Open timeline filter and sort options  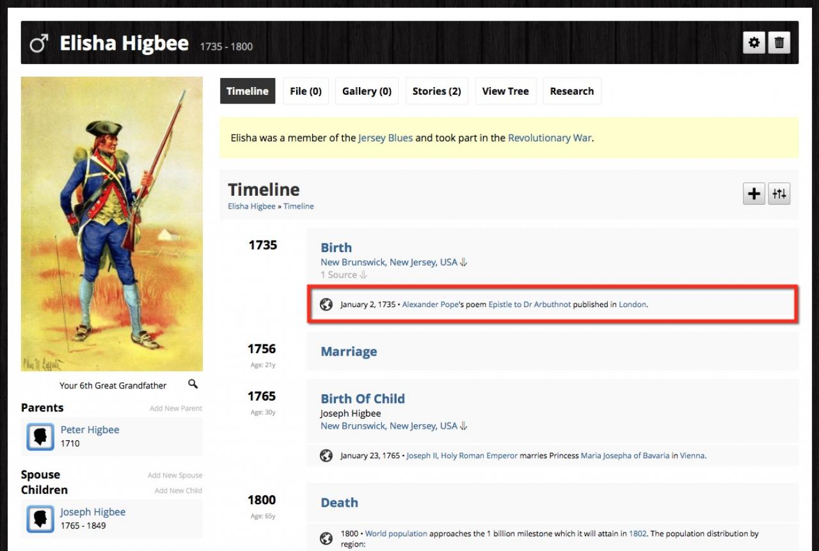[x=779, y=193]
